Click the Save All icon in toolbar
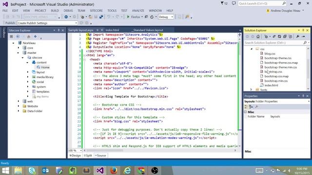 point(101,17)
